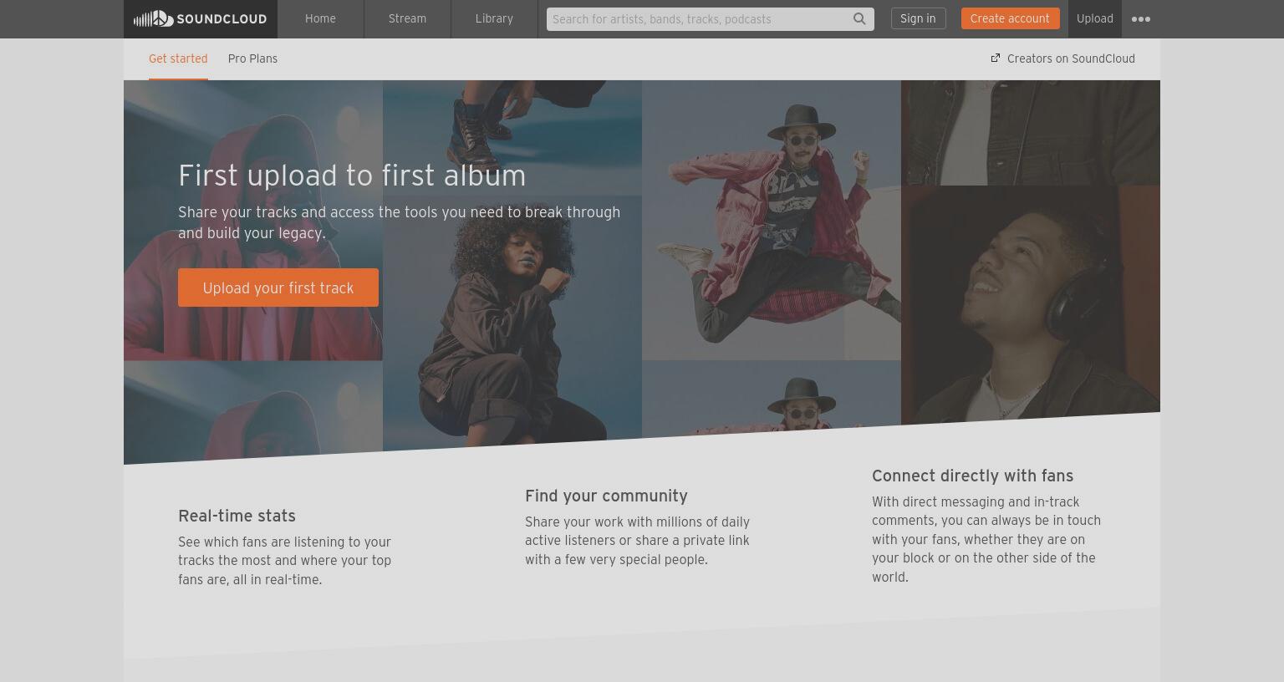This screenshot has height=682, width=1284.
Task: Click the First upload to first album heading
Action: (x=352, y=176)
